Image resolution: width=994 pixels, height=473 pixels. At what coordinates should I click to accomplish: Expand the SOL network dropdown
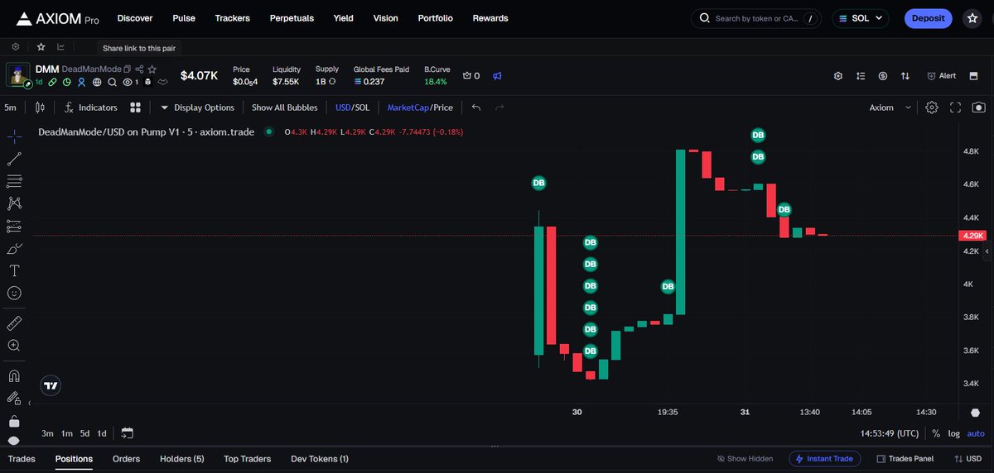click(860, 18)
